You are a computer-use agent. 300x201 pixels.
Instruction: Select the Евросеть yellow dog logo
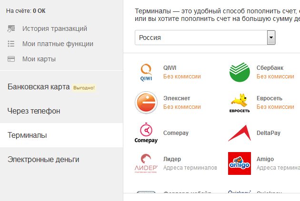coord(240,103)
